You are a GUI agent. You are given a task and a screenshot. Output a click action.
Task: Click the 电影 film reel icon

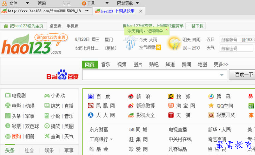pyautogui.click(x=8, y=105)
